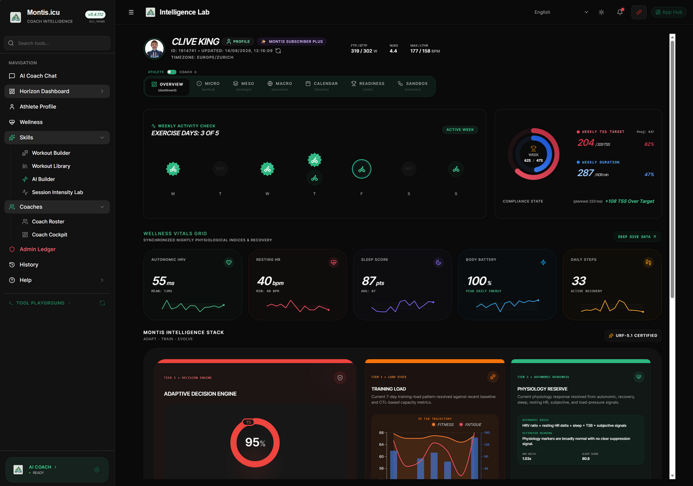This screenshot has height=486, width=693.
Task: Toggle the Fitness legend in trajectory chart
Action: pyautogui.click(x=441, y=424)
